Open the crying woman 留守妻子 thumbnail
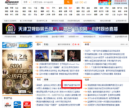Viewport: 129px width, 108px height. [74, 56]
